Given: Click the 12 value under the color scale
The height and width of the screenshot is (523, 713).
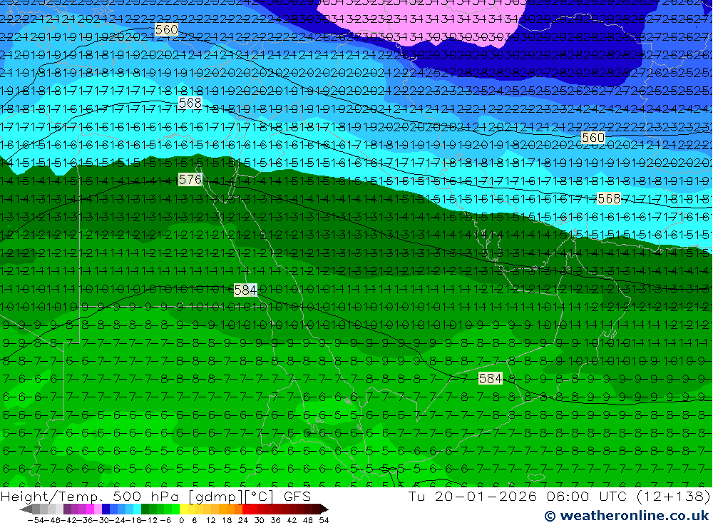Looking at the screenshot, I should [210, 520].
